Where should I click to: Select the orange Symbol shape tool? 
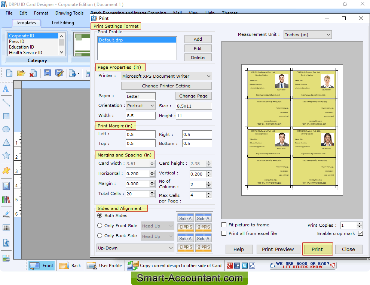6,170
